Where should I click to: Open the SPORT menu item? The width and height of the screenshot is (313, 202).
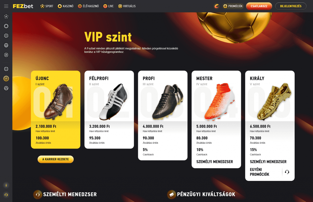(x=47, y=6)
